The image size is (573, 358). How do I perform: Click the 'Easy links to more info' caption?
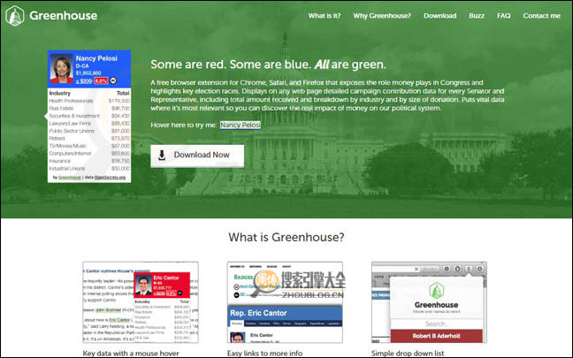[264, 354]
